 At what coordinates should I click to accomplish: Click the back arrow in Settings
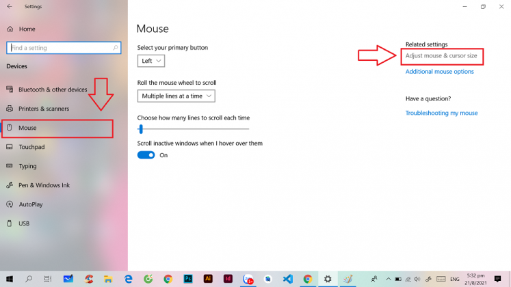[x=10, y=6]
